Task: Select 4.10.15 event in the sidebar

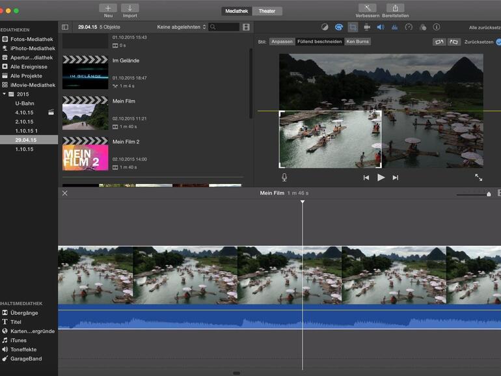Action: click(x=25, y=113)
